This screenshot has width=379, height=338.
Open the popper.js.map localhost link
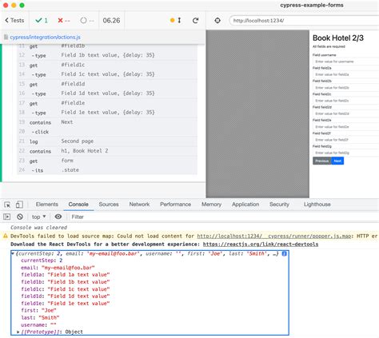[x=273, y=236]
